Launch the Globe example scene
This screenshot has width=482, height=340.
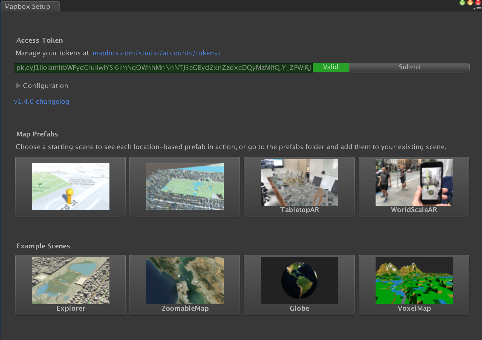(x=299, y=285)
